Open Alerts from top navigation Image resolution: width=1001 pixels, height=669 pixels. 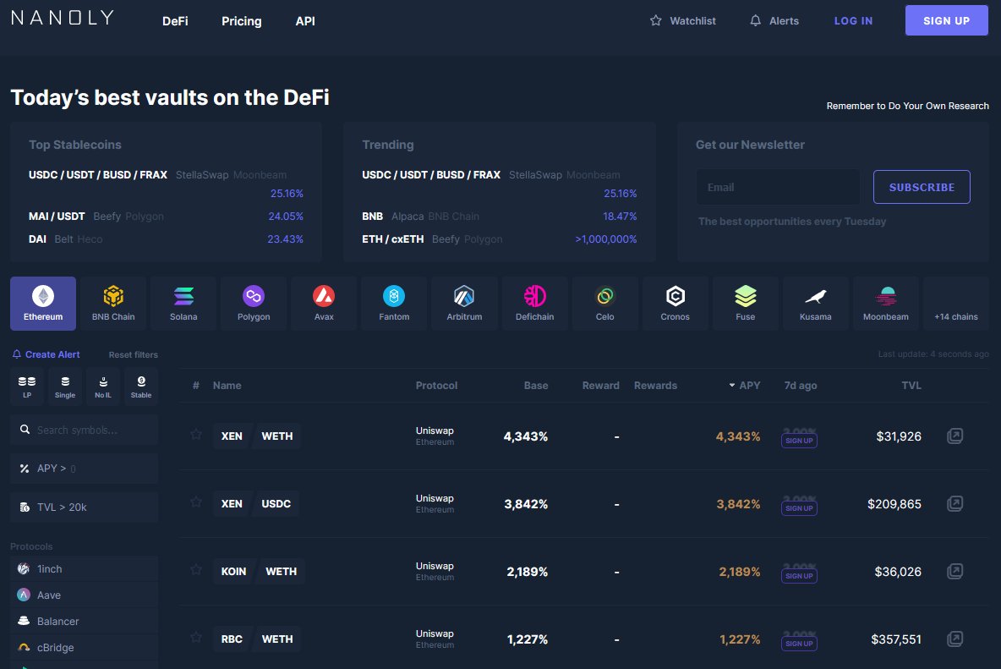774,20
